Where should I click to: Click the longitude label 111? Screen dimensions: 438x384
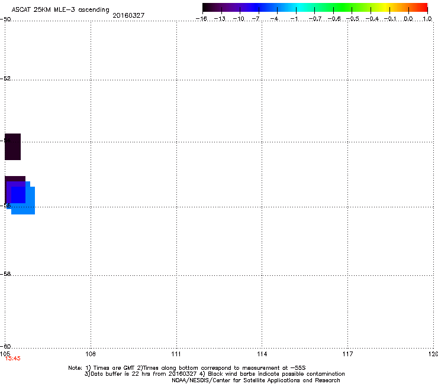176,354
